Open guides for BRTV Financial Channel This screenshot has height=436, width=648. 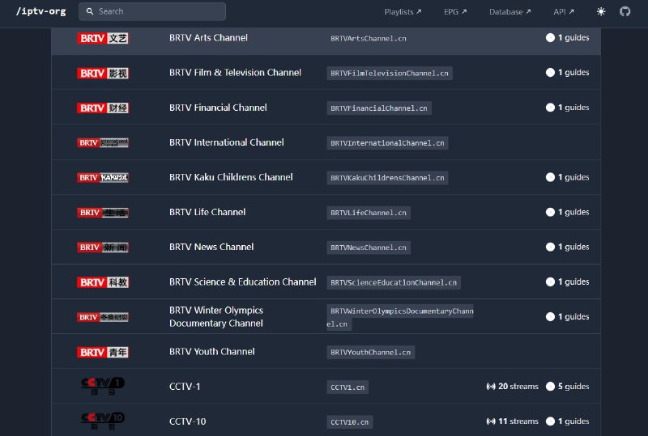point(567,108)
